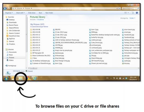Screen dimensions: 144x112
Task: Click the Back navigation arrow button
Action: (x=5, y=9)
